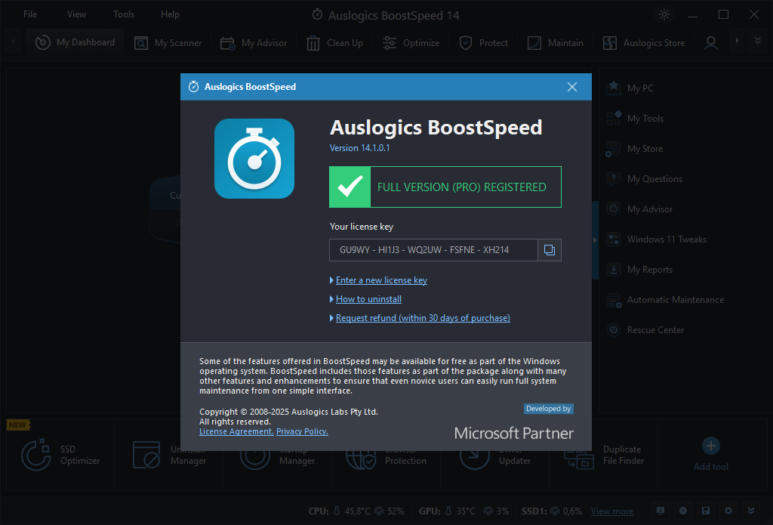
Task: Expand the tab overflow double chevron
Action: click(758, 41)
